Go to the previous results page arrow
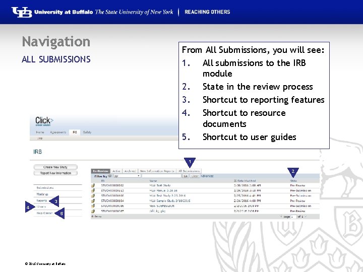Screen dimensions: 363x272 pos(281,217)
